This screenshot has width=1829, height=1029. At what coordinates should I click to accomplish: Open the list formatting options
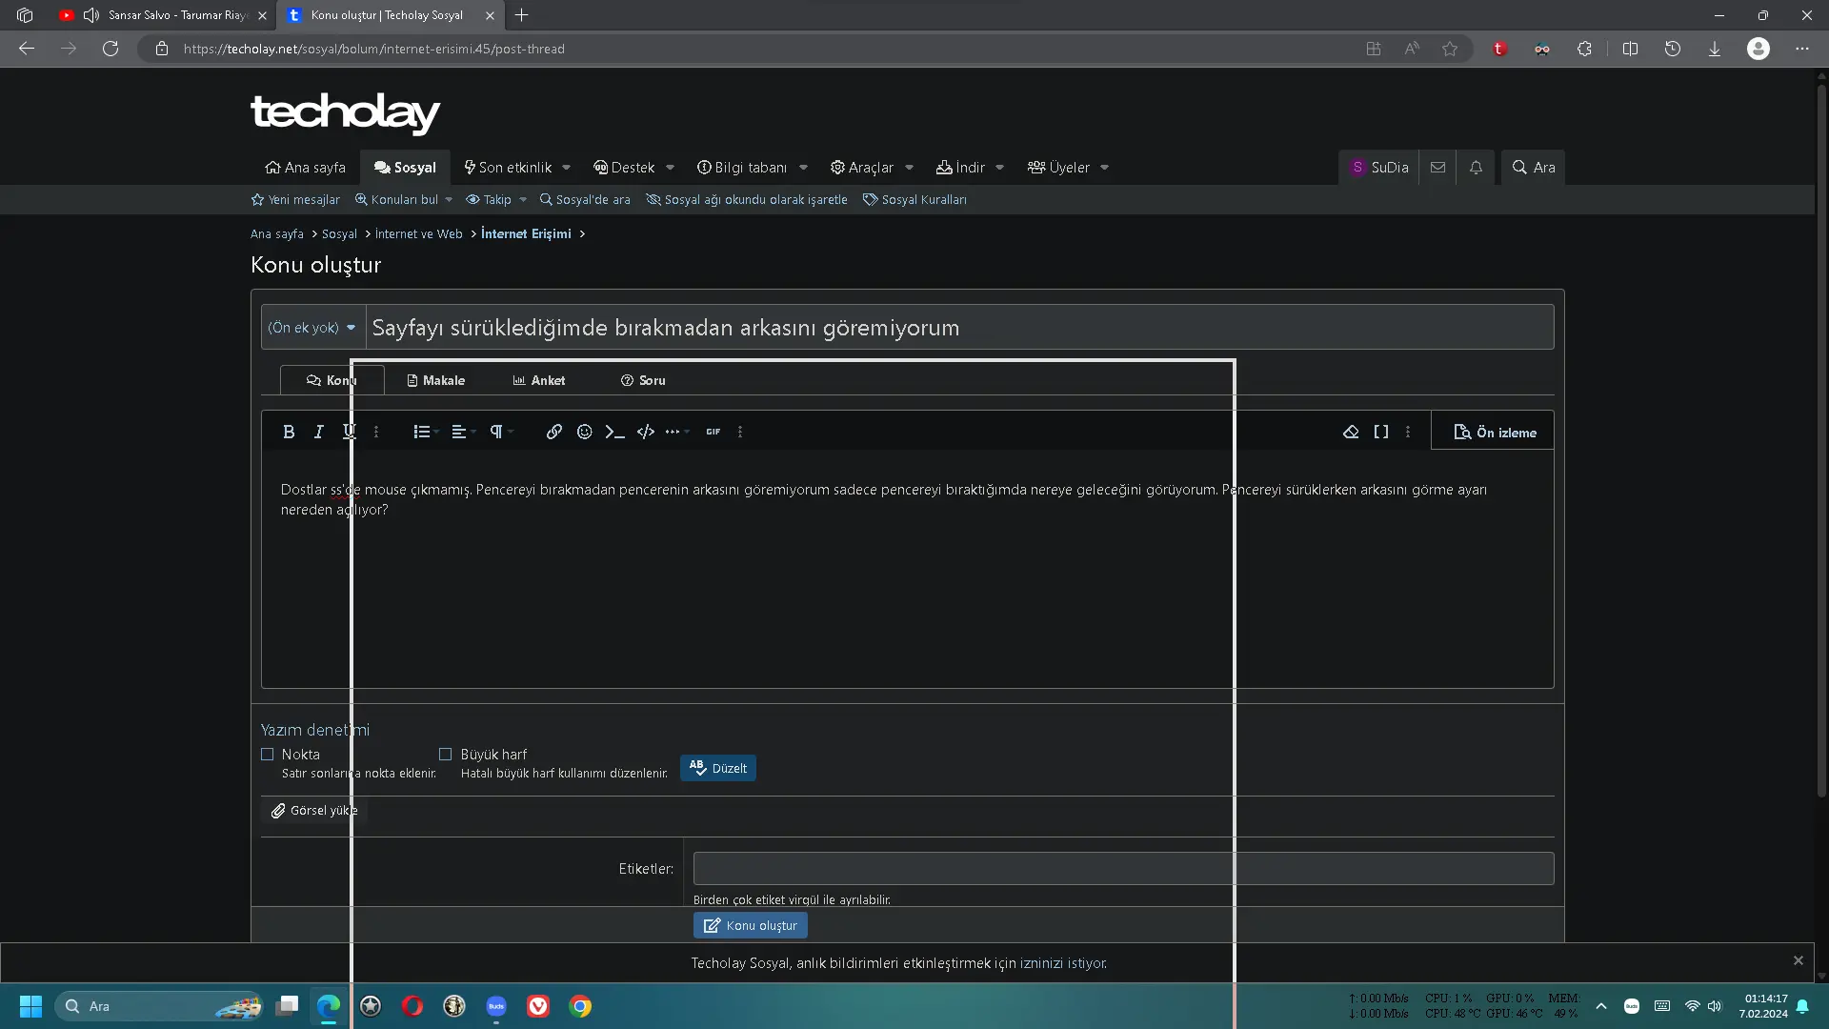coord(425,432)
